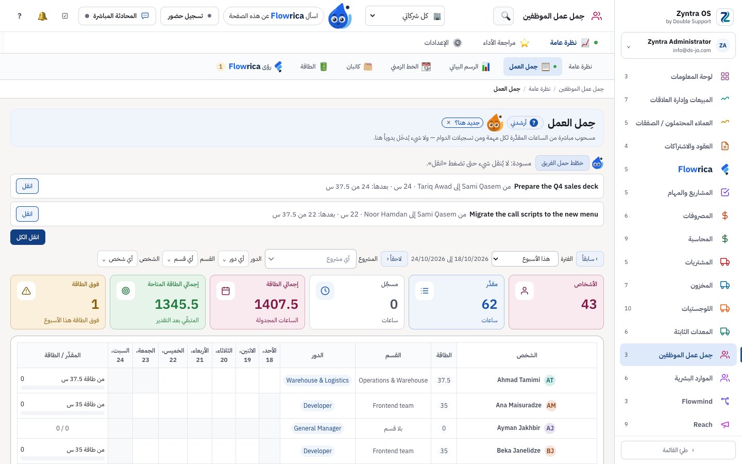The image size is (742, 464).
Task: Open المصروفات dollar icon in sidebar
Action: tap(725, 216)
